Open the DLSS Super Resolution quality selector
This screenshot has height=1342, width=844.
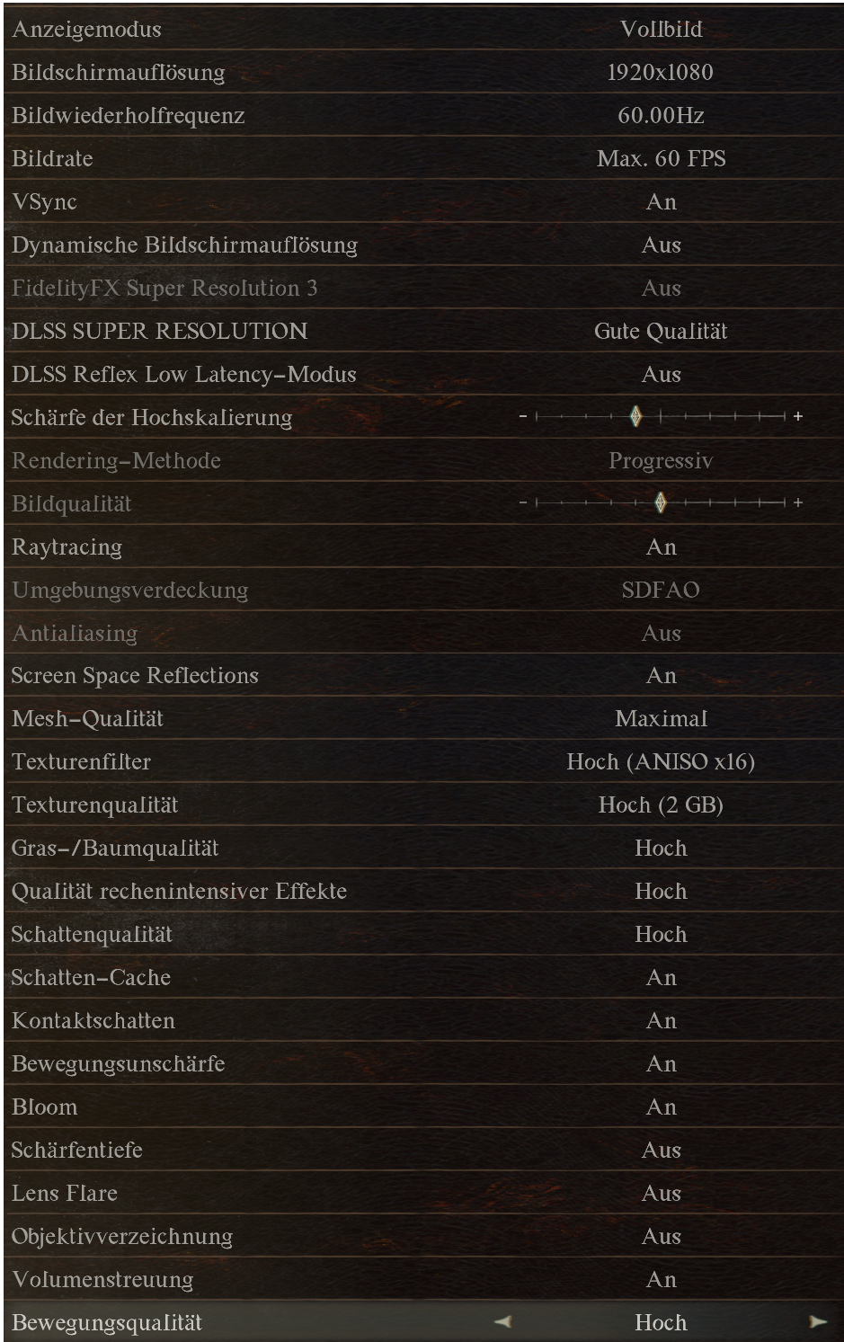tap(662, 332)
